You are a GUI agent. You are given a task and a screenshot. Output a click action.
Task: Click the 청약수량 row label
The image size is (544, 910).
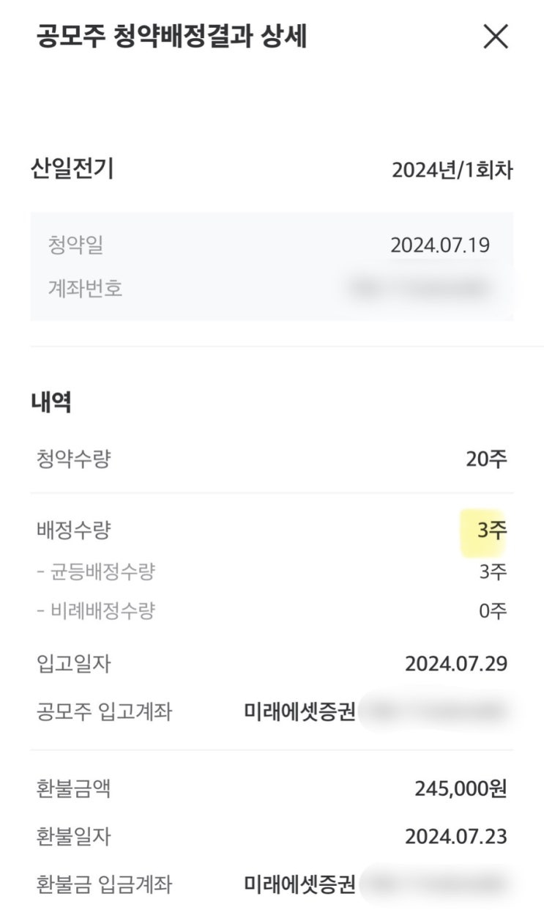coord(73,460)
